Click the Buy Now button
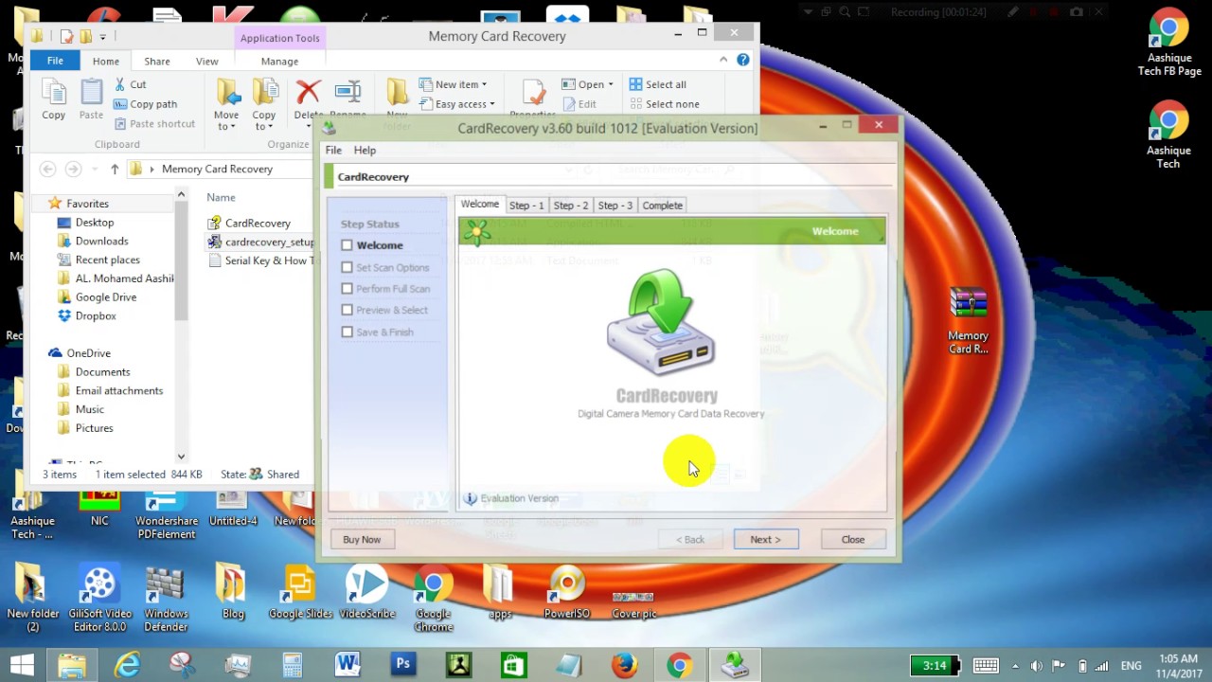The width and height of the screenshot is (1212, 682). click(x=362, y=540)
